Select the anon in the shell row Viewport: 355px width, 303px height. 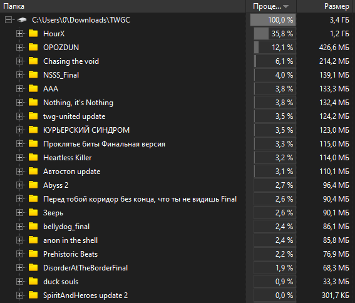178,240
